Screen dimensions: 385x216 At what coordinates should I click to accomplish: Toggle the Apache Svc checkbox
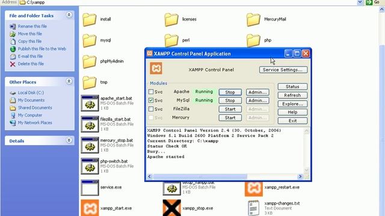(151, 92)
